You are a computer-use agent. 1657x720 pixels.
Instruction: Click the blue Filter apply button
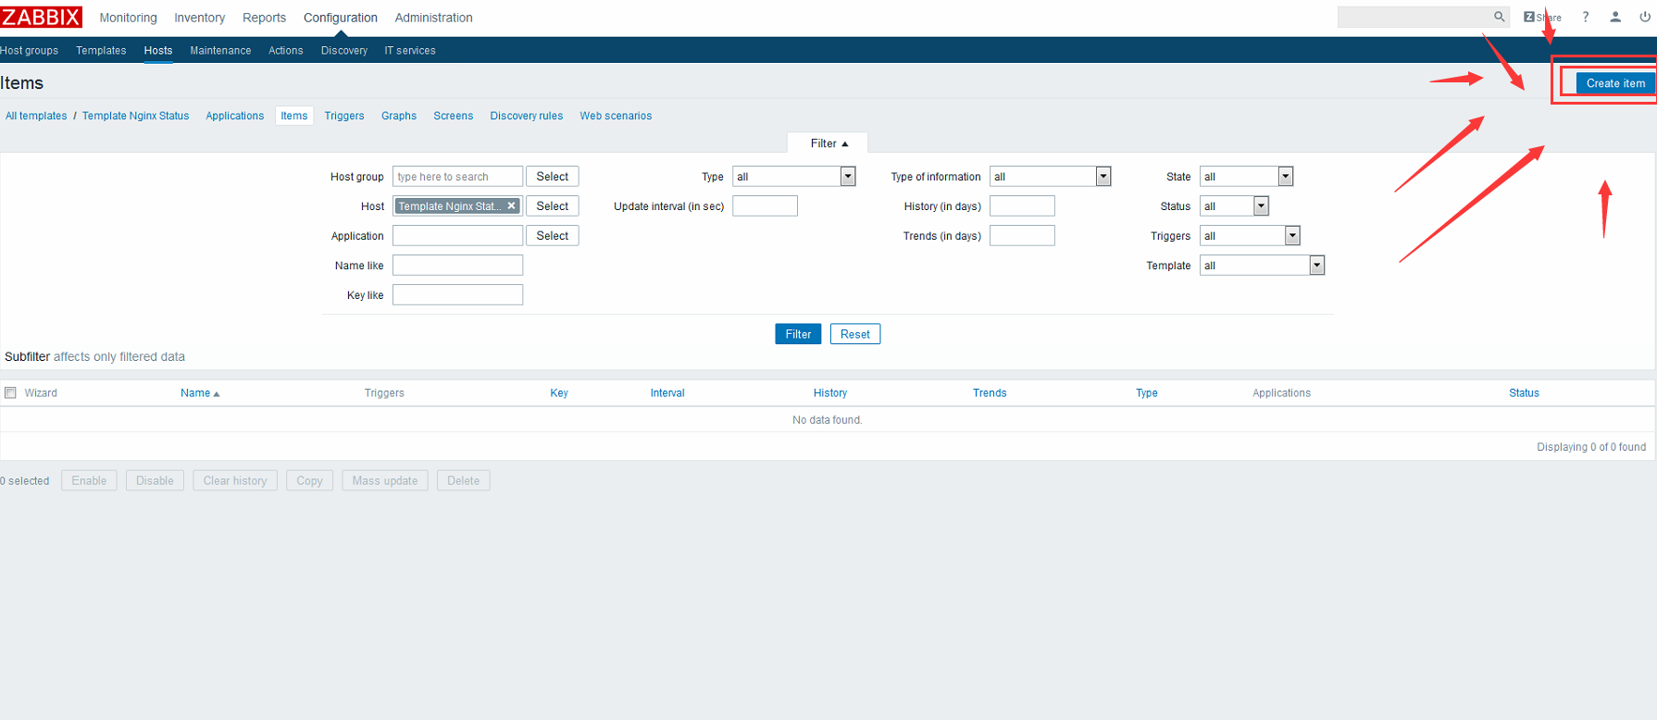pyautogui.click(x=798, y=334)
